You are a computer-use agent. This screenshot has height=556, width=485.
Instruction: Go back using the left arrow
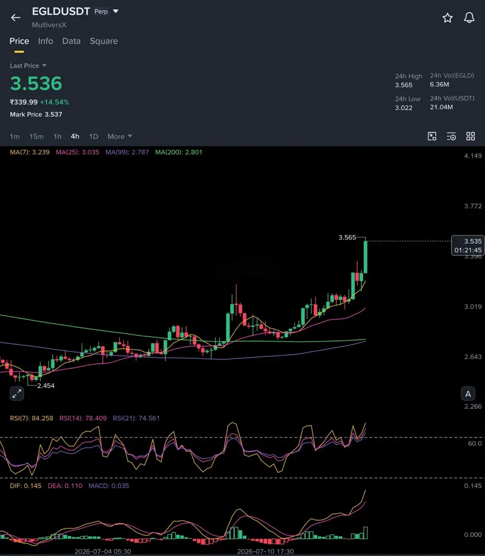(16, 18)
